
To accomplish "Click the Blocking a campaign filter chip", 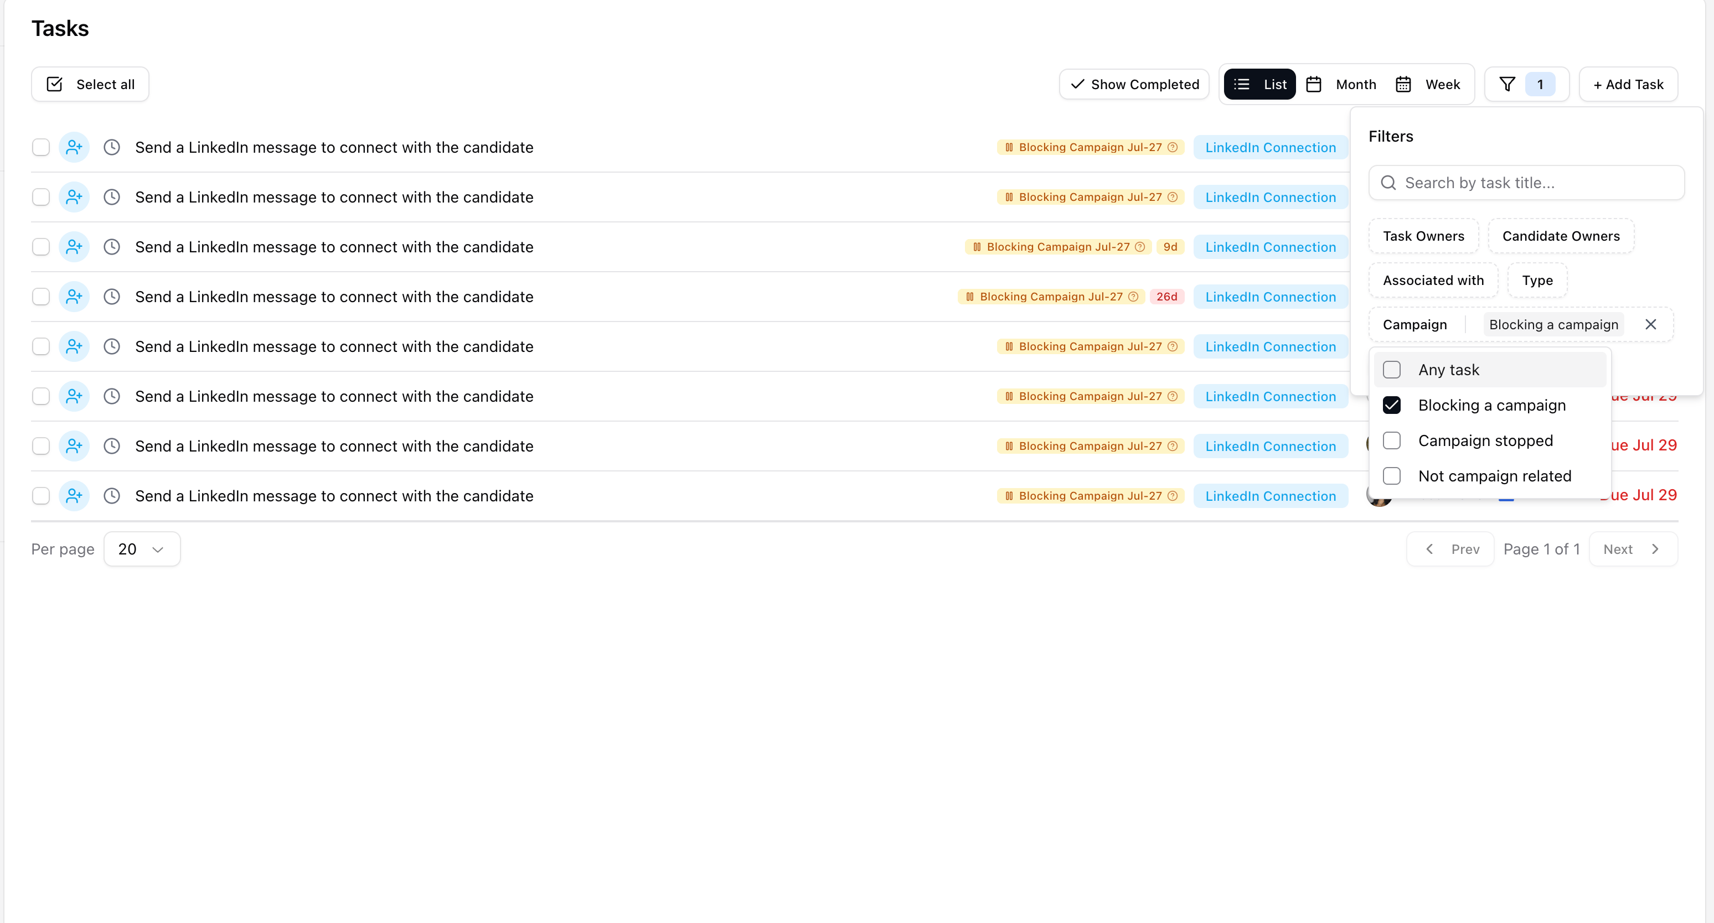I will pyautogui.click(x=1553, y=324).
